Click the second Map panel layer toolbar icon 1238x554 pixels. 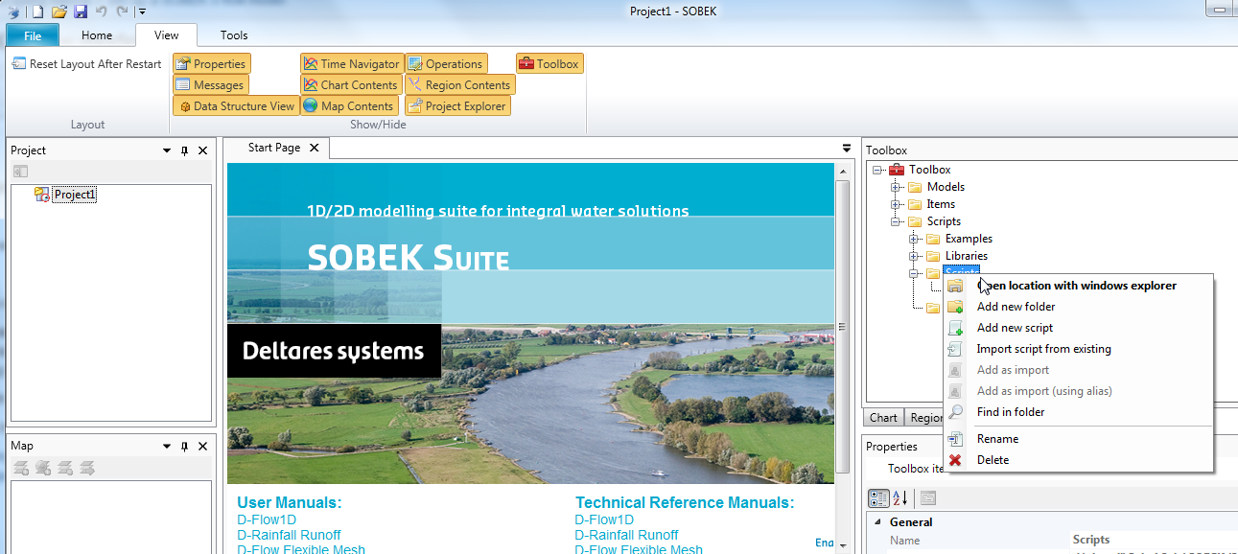point(43,468)
